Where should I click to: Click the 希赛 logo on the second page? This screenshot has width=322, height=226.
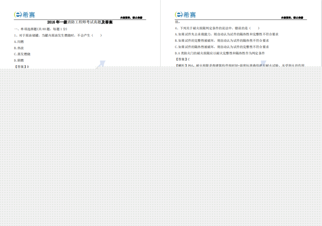point(185,15)
